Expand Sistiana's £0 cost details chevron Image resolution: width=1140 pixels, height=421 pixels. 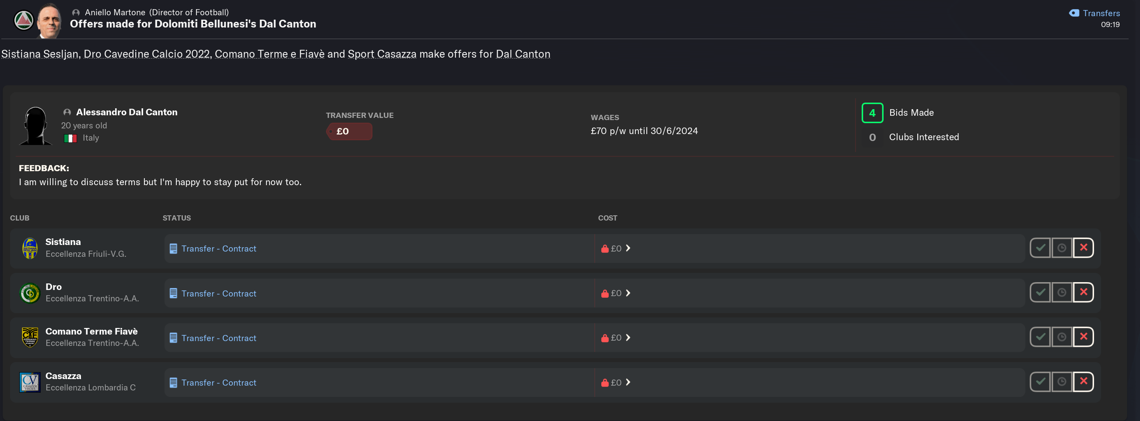click(628, 248)
